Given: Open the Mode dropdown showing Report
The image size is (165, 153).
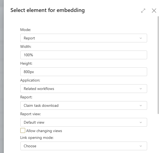Looking at the screenshot, I should point(84,38).
